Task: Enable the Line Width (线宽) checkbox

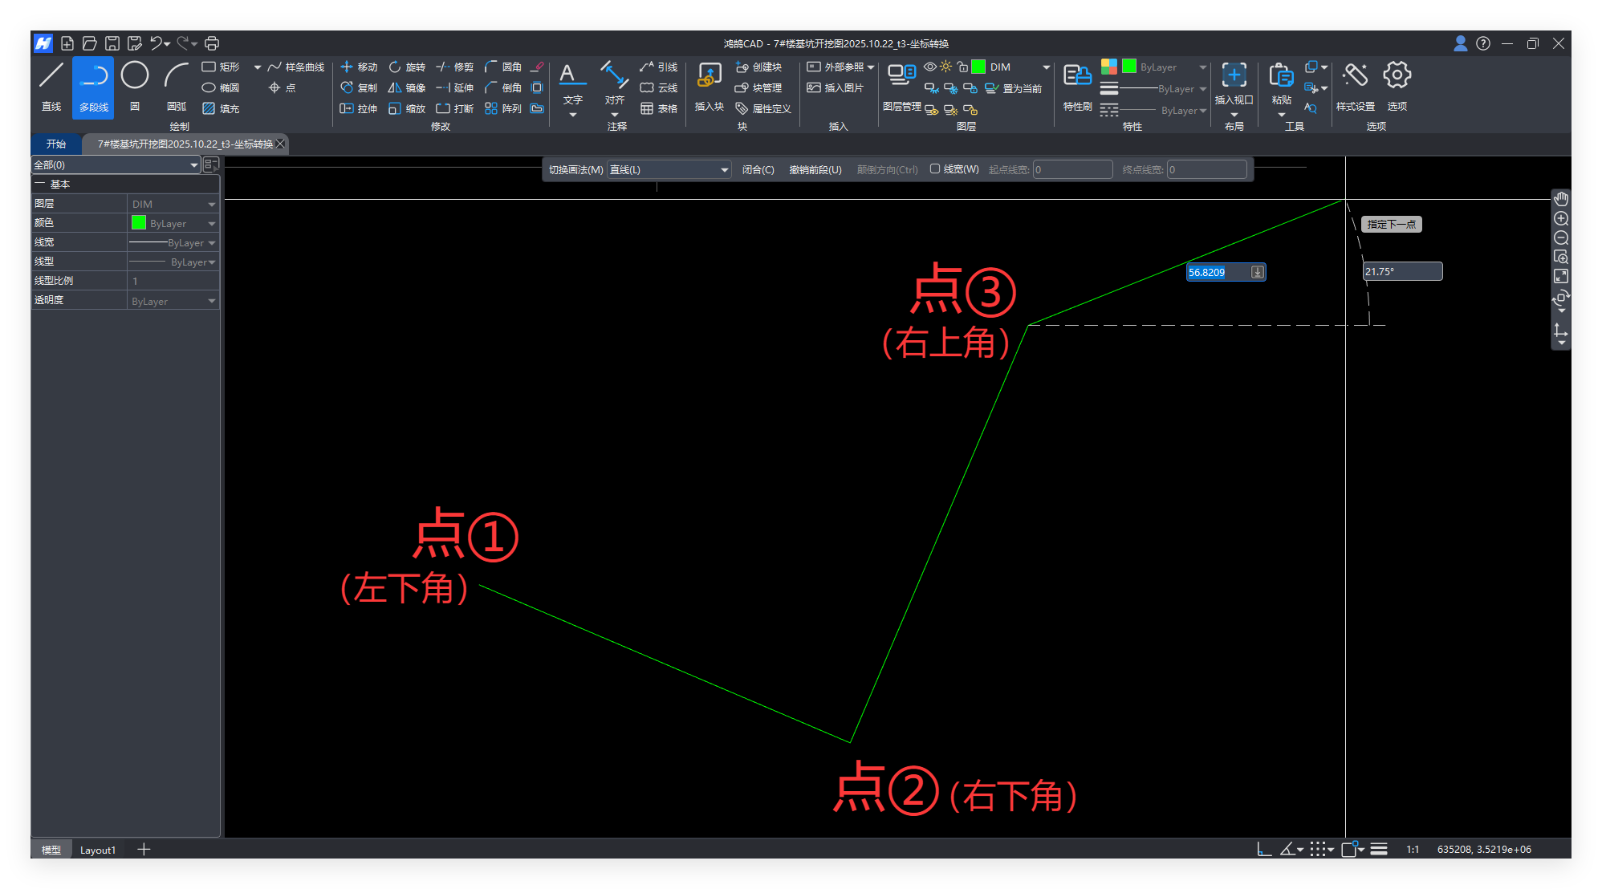Action: (935, 169)
